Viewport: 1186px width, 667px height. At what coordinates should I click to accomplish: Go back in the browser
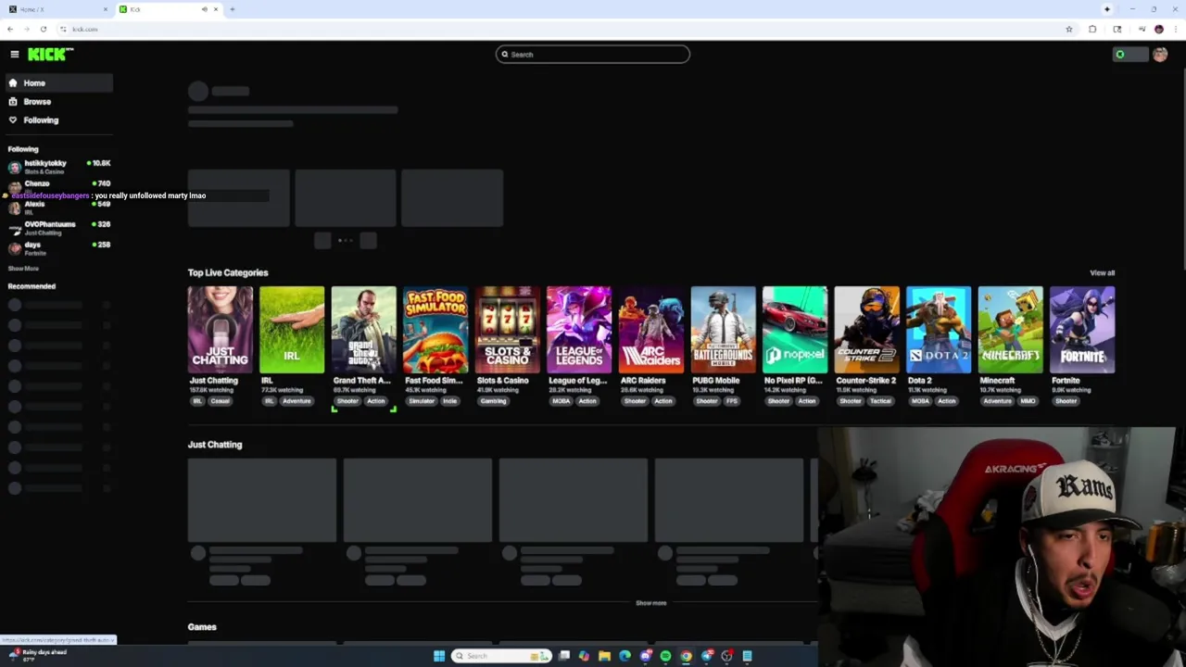(10, 29)
